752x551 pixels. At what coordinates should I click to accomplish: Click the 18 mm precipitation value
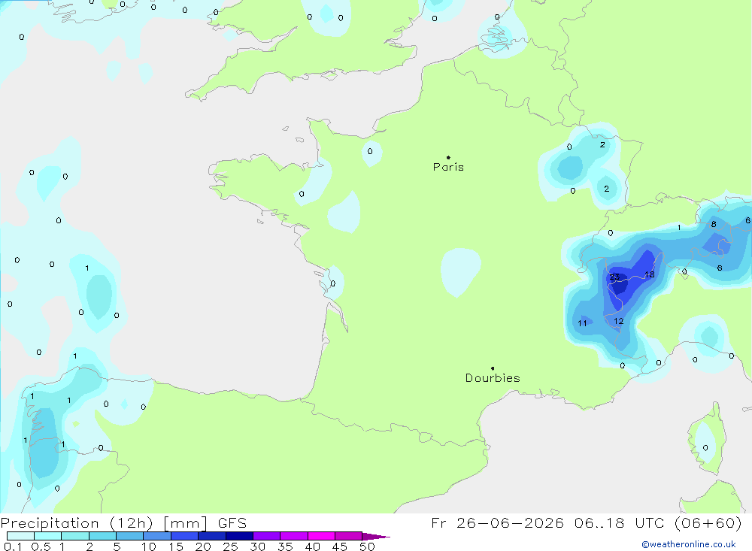[650, 275]
